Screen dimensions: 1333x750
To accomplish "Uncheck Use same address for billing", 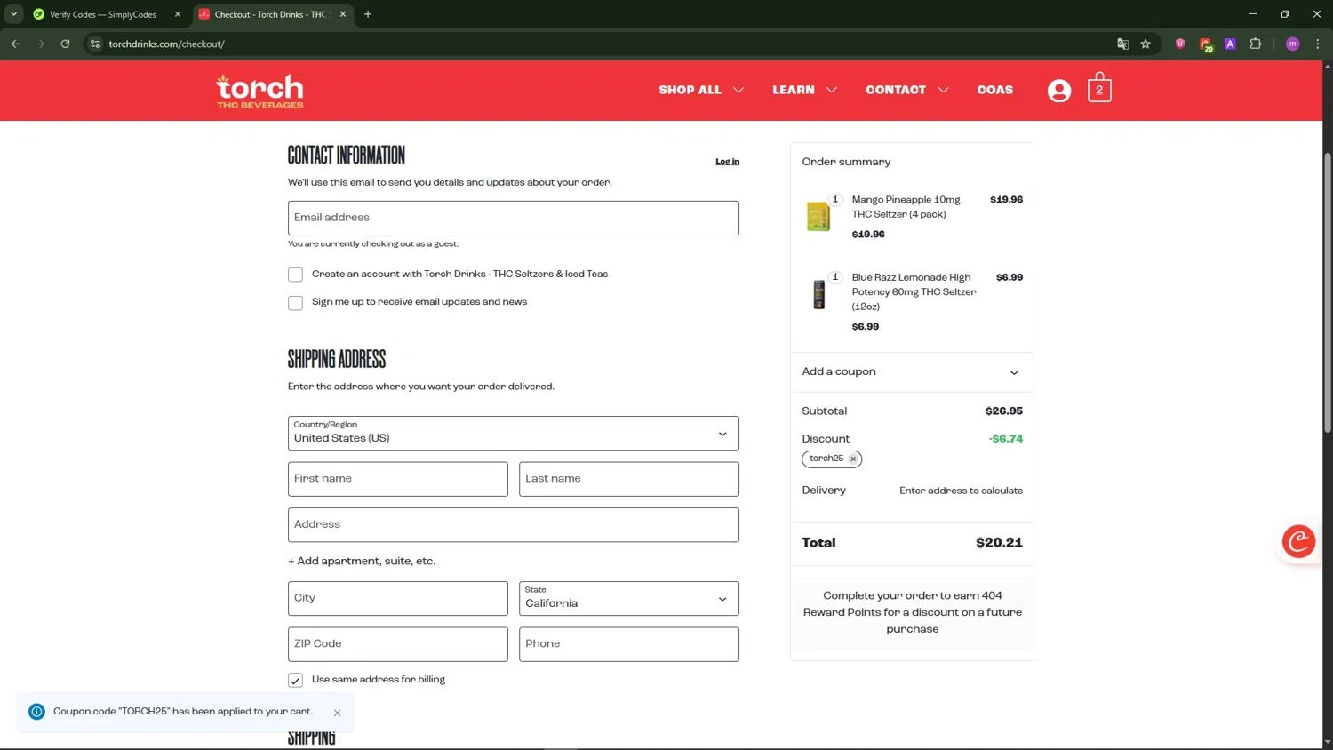I will 295,680.
